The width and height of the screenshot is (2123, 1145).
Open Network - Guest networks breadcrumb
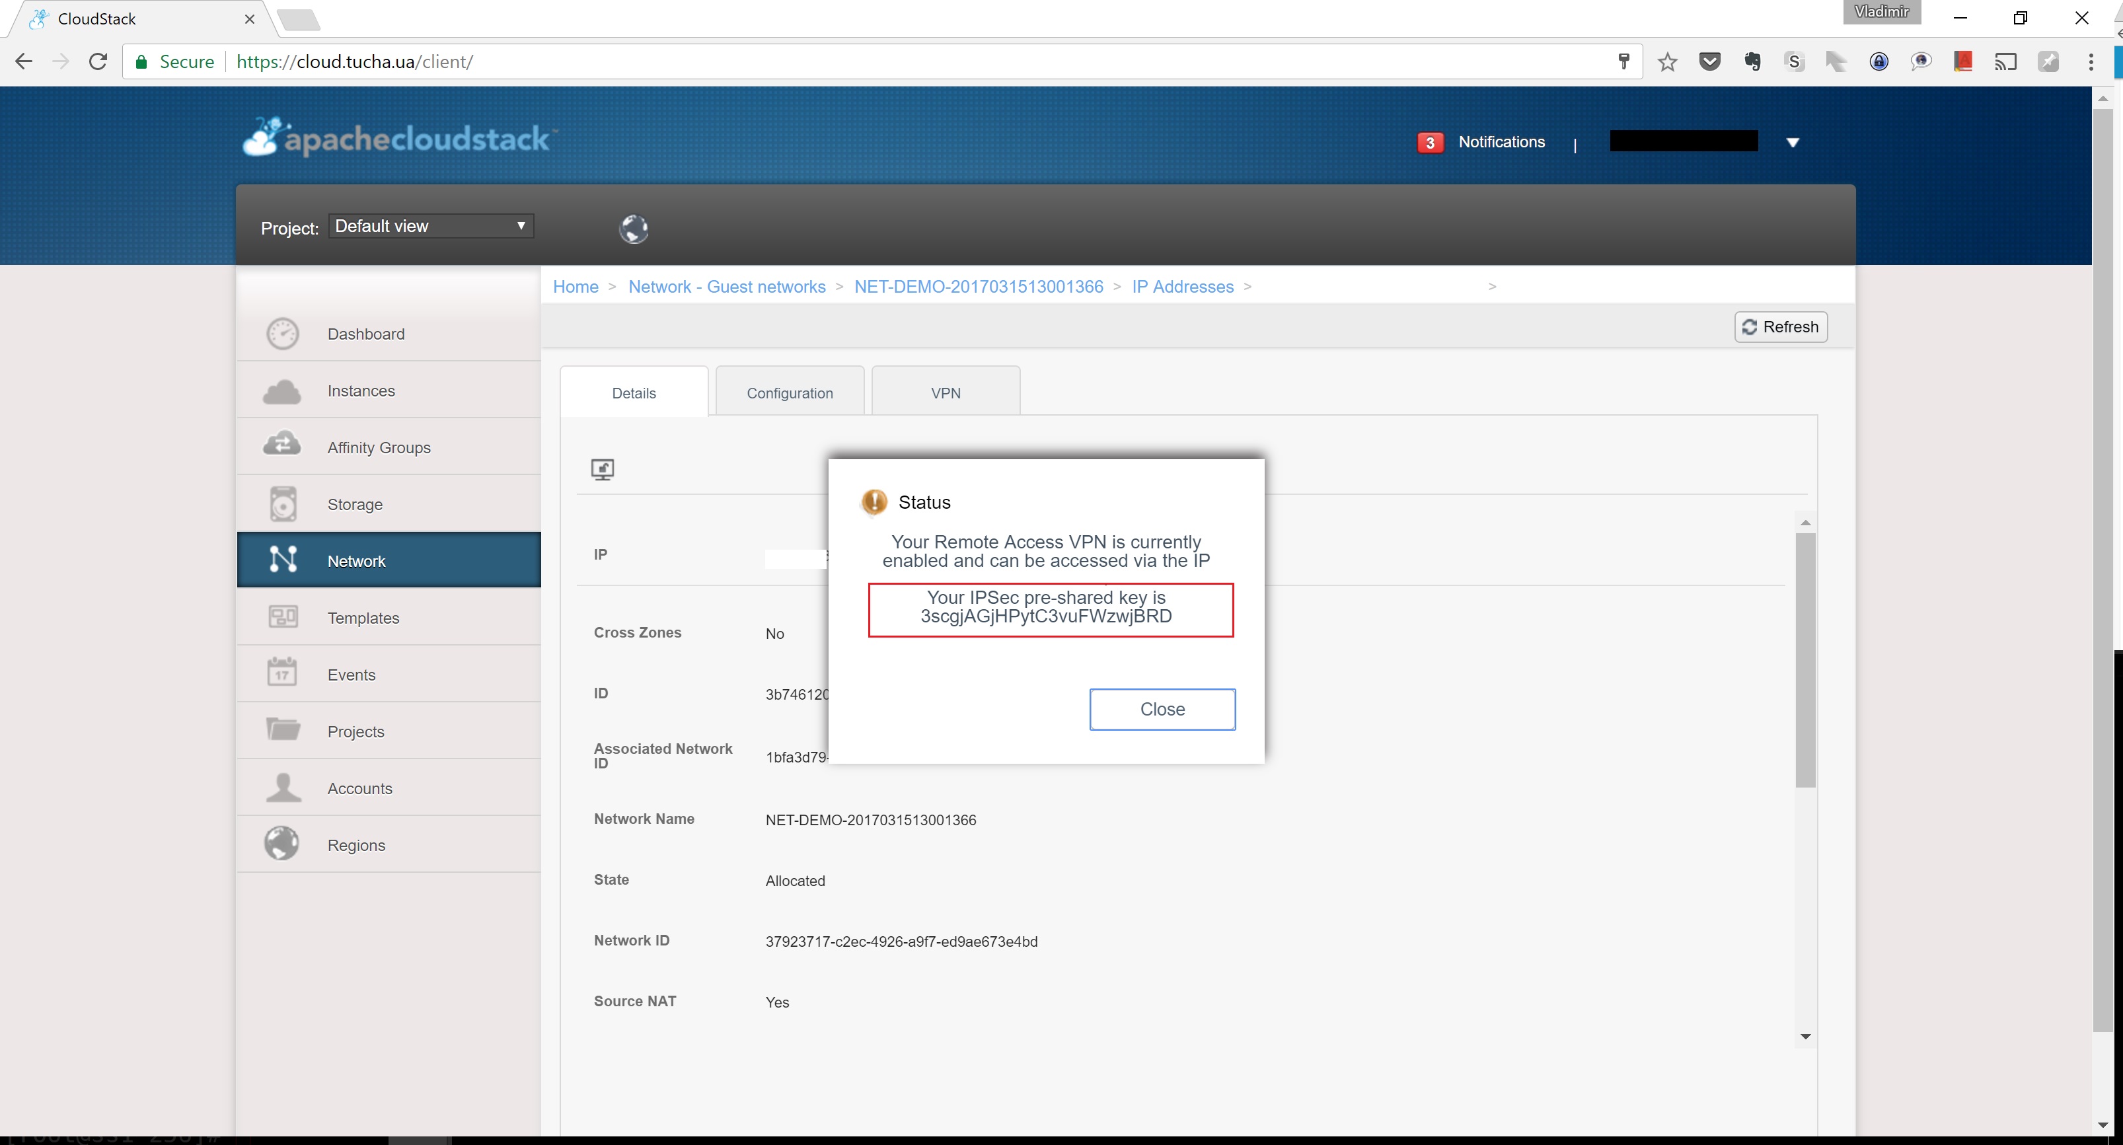[726, 286]
